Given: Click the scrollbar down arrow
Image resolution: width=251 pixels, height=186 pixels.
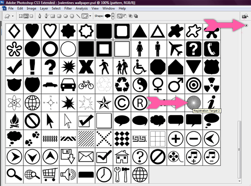Looking at the screenshot, I should (x=239, y=181).
